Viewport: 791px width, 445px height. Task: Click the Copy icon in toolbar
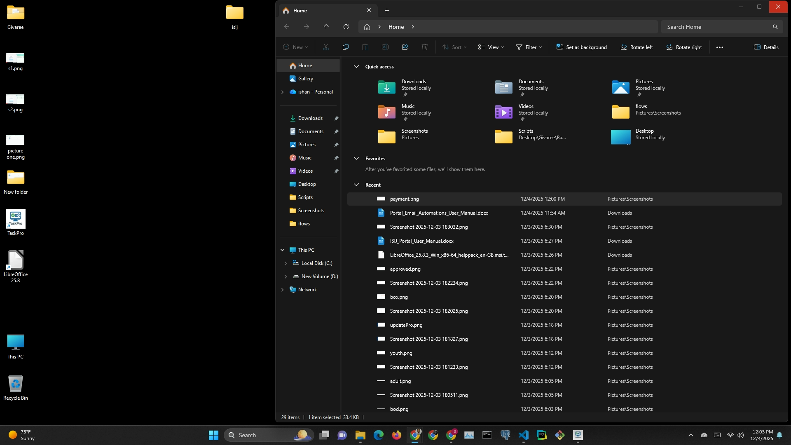point(345,47)
